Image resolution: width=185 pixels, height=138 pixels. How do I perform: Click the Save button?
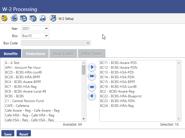pos(8,134)
